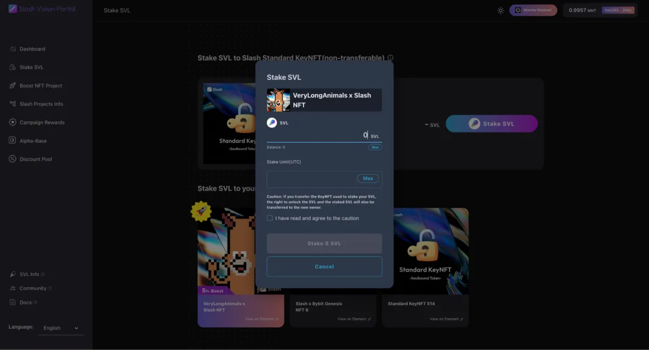Click the Slash Vision Portal logo

(42, 9)
